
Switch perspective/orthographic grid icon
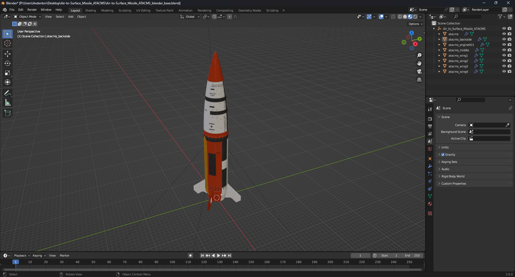(x=419, y=80)
